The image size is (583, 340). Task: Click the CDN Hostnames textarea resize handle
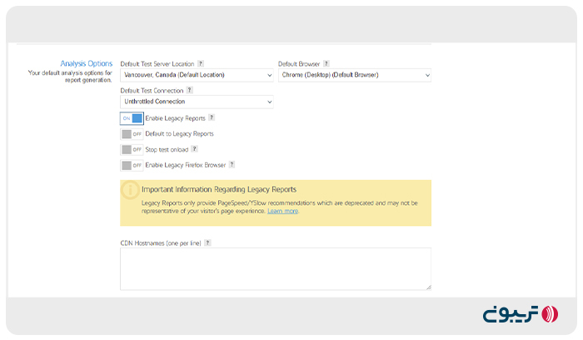coord(428,287)
